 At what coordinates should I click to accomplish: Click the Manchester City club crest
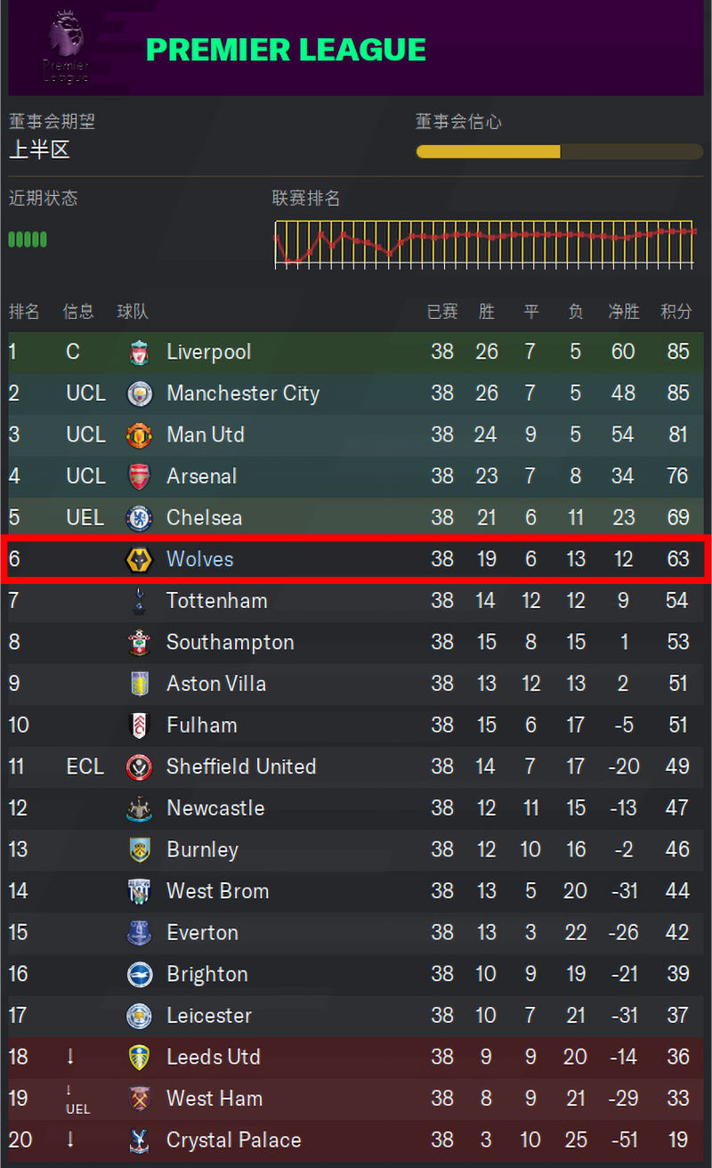pyautogui.click(x=139, y=393)
